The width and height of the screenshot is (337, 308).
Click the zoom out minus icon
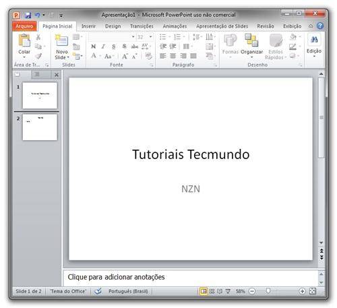(252, 291)
